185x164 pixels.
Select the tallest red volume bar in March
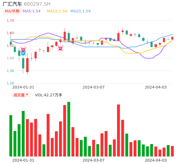[x=118, y=130]
